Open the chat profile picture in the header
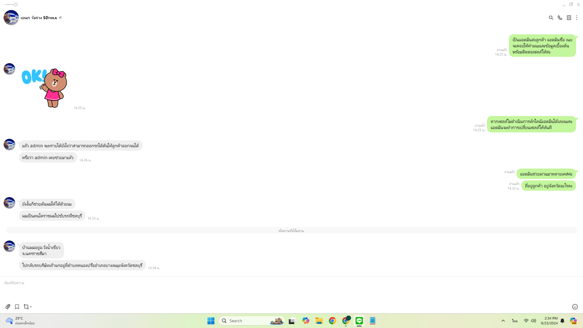Image resolution: width=583 pixels, height=328 pixels. click(x=11, y=18)
